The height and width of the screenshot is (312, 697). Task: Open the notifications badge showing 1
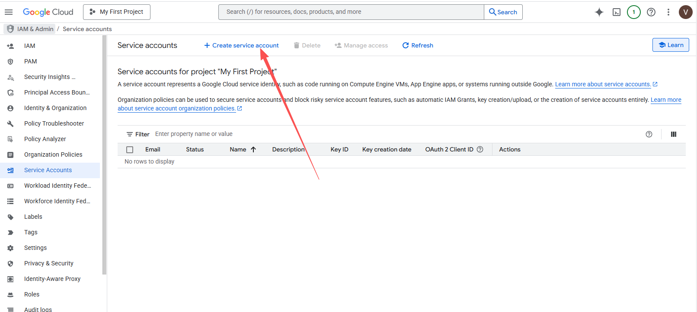coord(633,12)
